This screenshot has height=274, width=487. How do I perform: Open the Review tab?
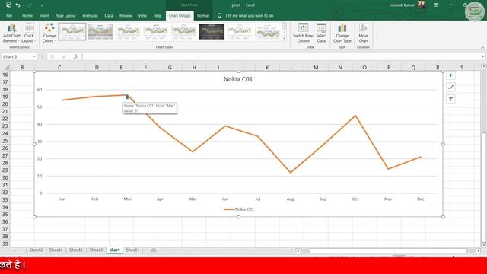[126, 15]
